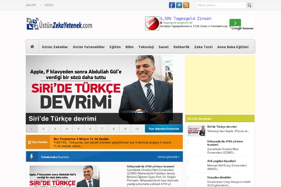
Task: Open the GALERI link
Action: 31,5
